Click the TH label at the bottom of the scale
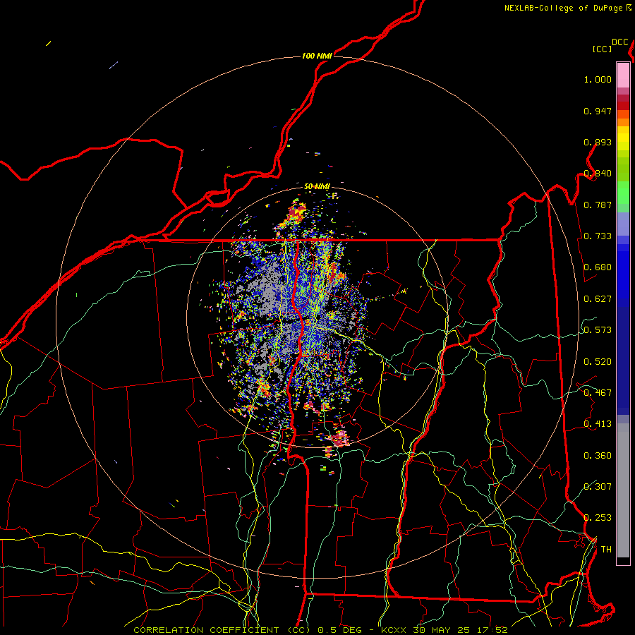Image resolution: width=635 pixels, height=635 pixels. 606,550
